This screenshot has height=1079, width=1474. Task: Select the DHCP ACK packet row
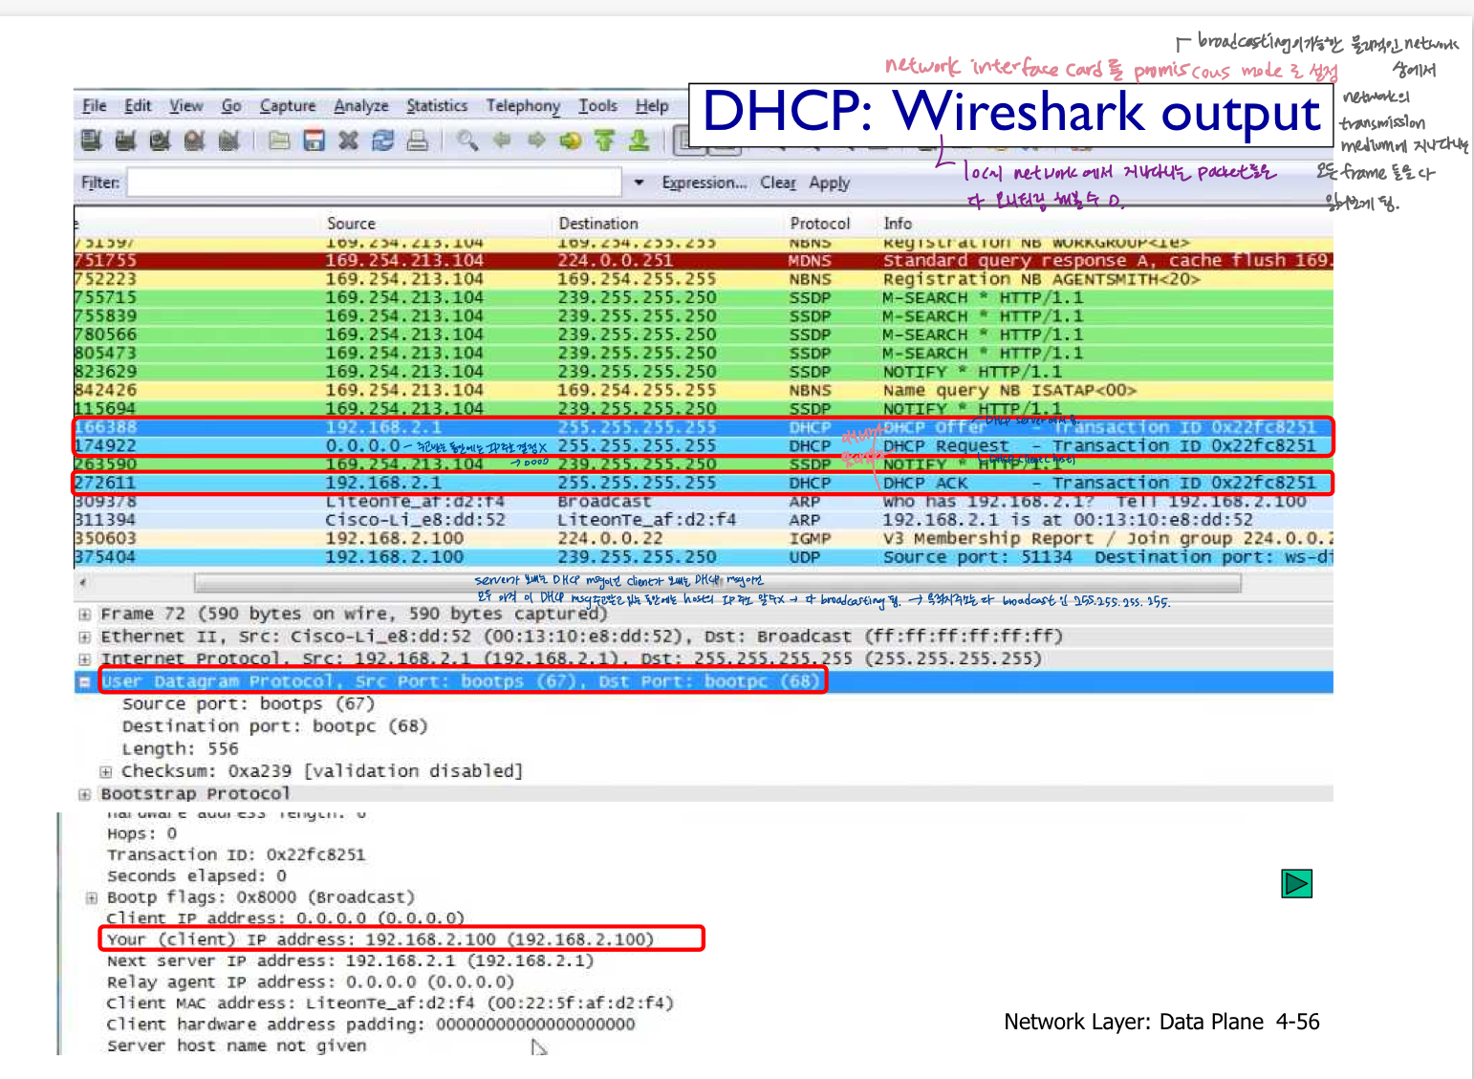704,483
